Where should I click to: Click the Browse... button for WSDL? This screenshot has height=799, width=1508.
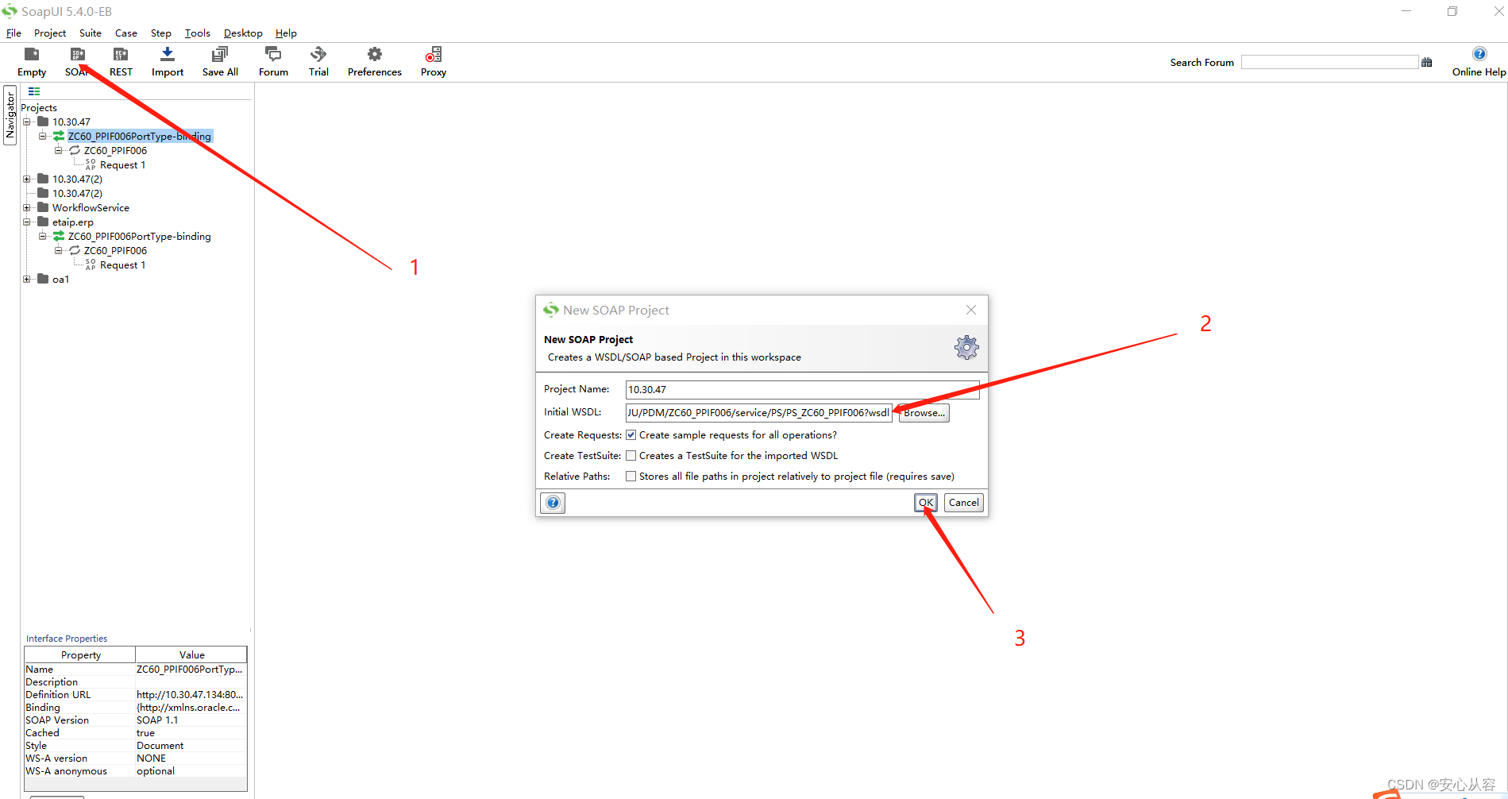point(924,413)
